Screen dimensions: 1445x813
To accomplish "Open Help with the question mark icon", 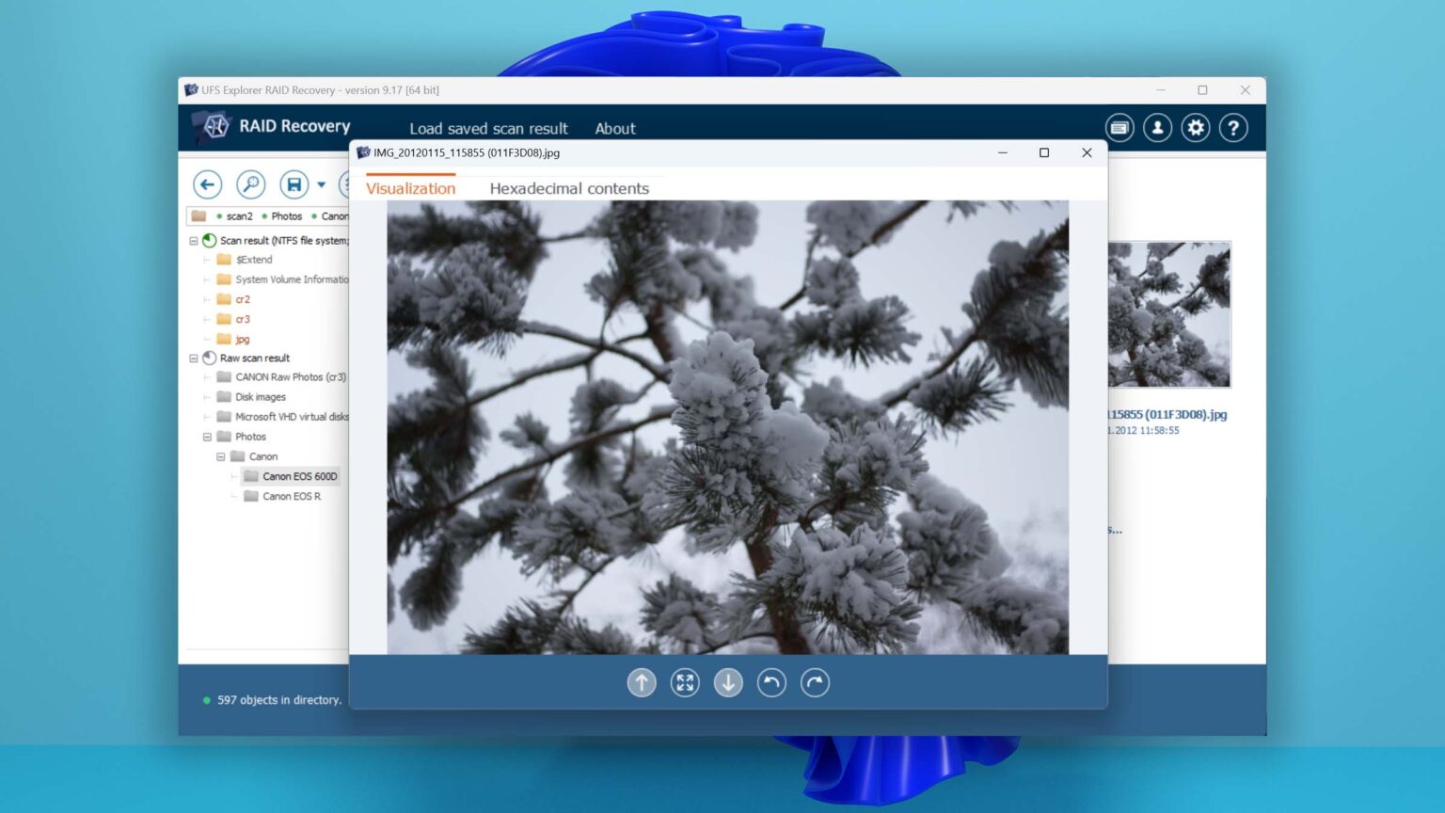I will pos(1234,127).
